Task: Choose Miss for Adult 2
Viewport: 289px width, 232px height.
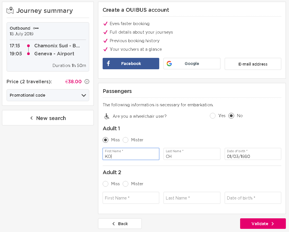Action: pos(105,184)
